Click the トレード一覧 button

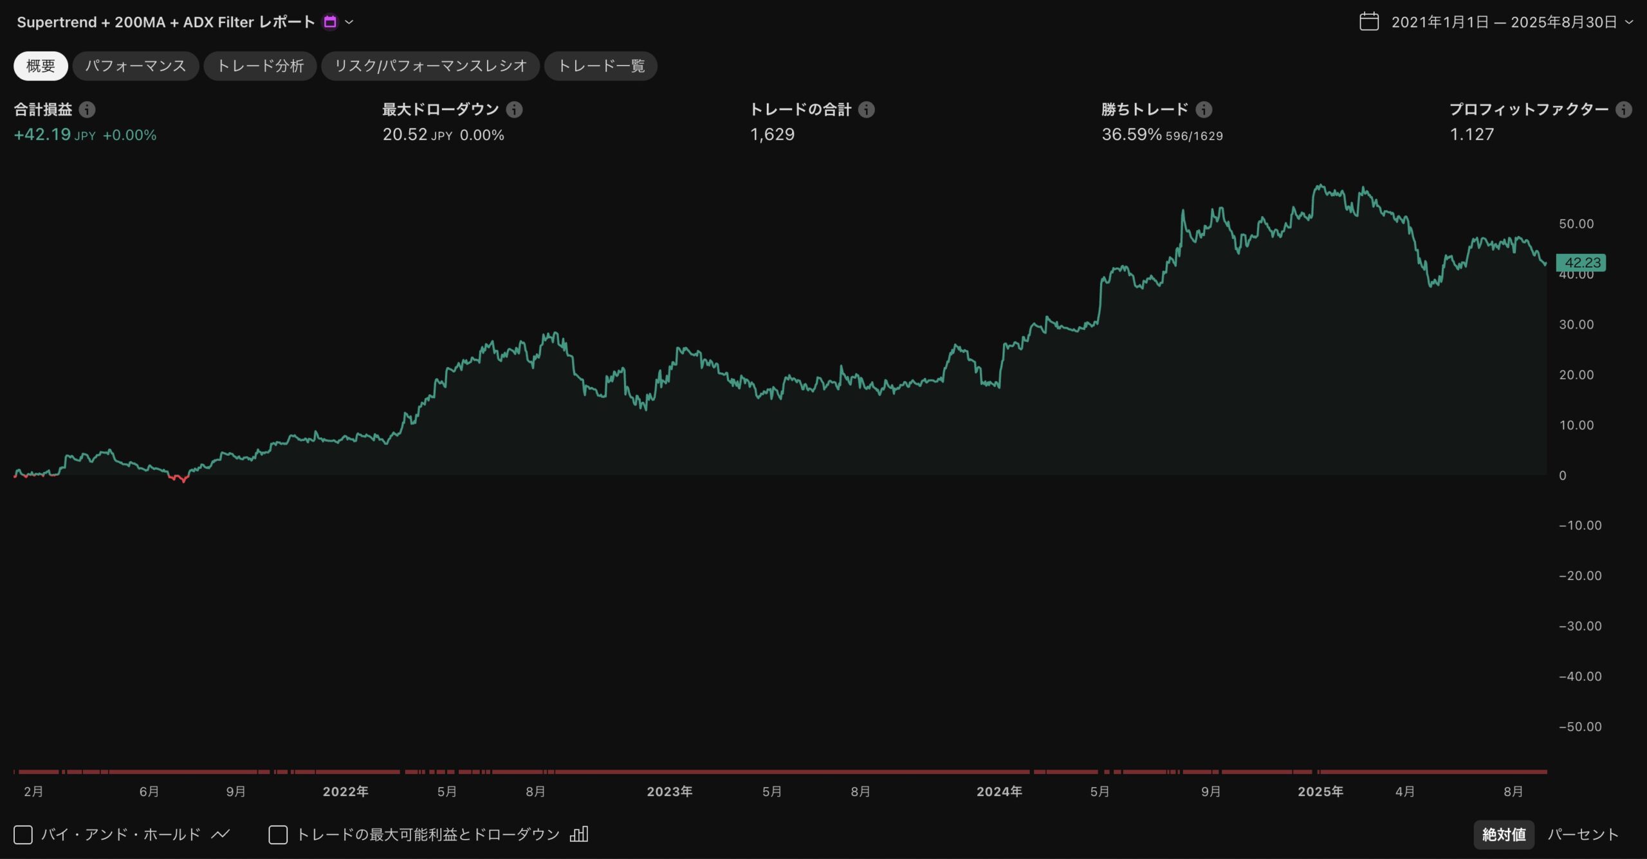[600, 66]
